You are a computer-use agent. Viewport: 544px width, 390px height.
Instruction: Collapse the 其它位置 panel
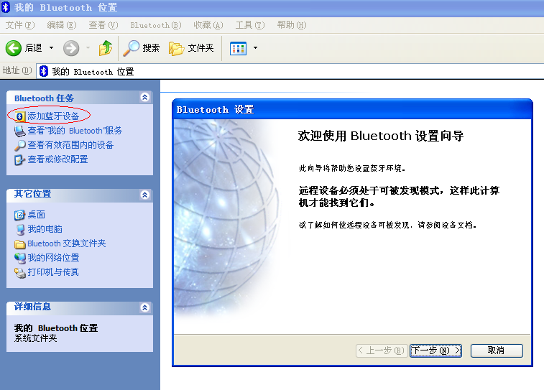145,195
